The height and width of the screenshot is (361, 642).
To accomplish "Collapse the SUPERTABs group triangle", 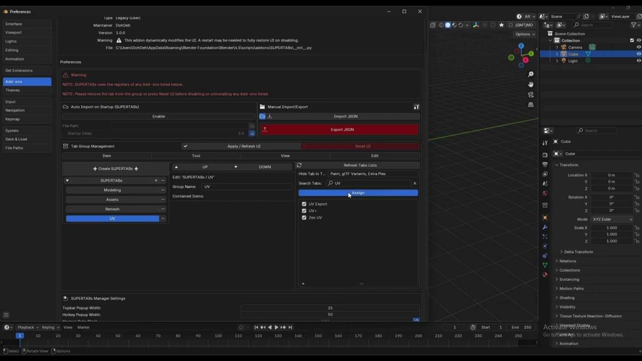I will [x=67, y=180].
